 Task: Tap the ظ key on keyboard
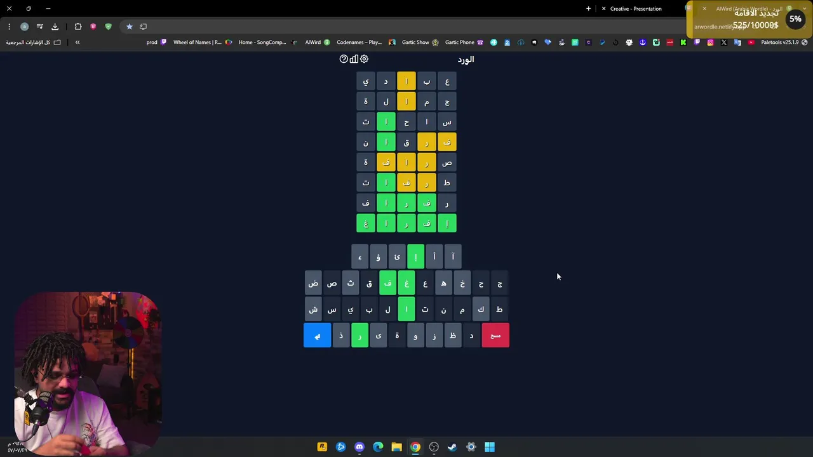click(453, 336)
